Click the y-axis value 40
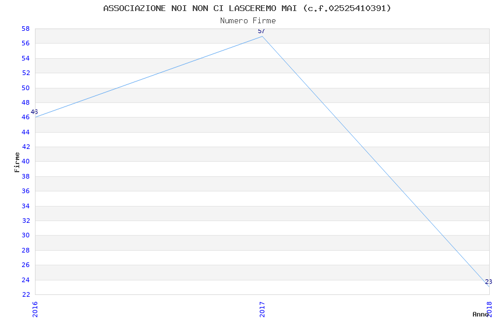This screenshot has height=320, width=495. coord(26,161)
